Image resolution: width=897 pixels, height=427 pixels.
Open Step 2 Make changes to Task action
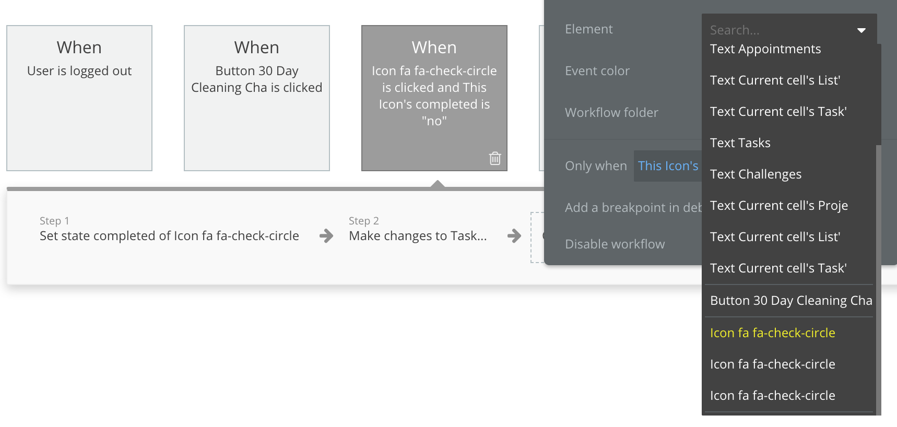417,235
